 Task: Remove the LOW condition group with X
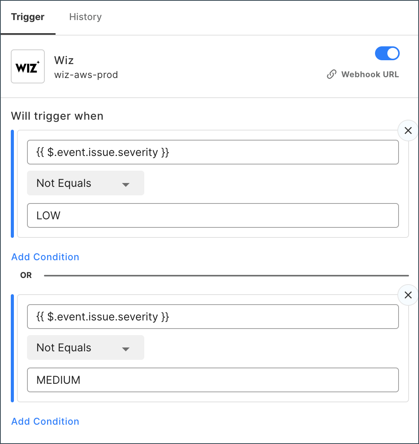(x=408, y=130)
